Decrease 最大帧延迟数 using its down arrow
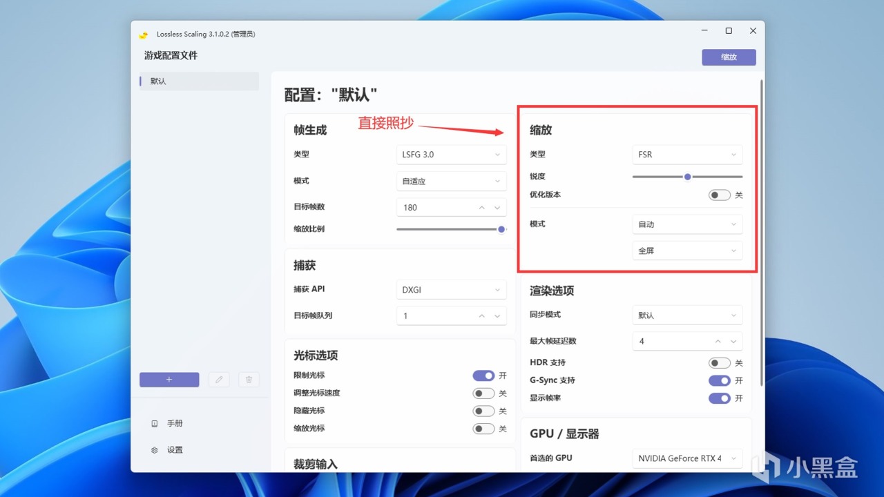 coord(733,342)
